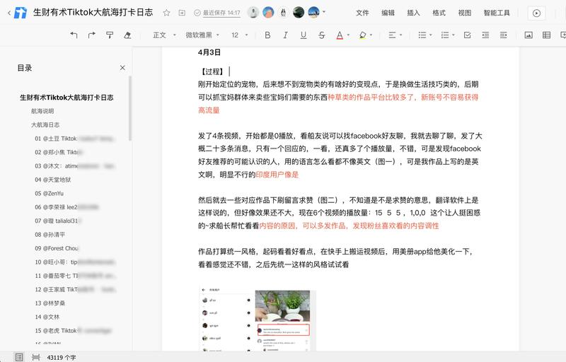The width and height of the screenshot is (566, 362).
Task: Select the format painter tool
Action: tap(109, 35)
